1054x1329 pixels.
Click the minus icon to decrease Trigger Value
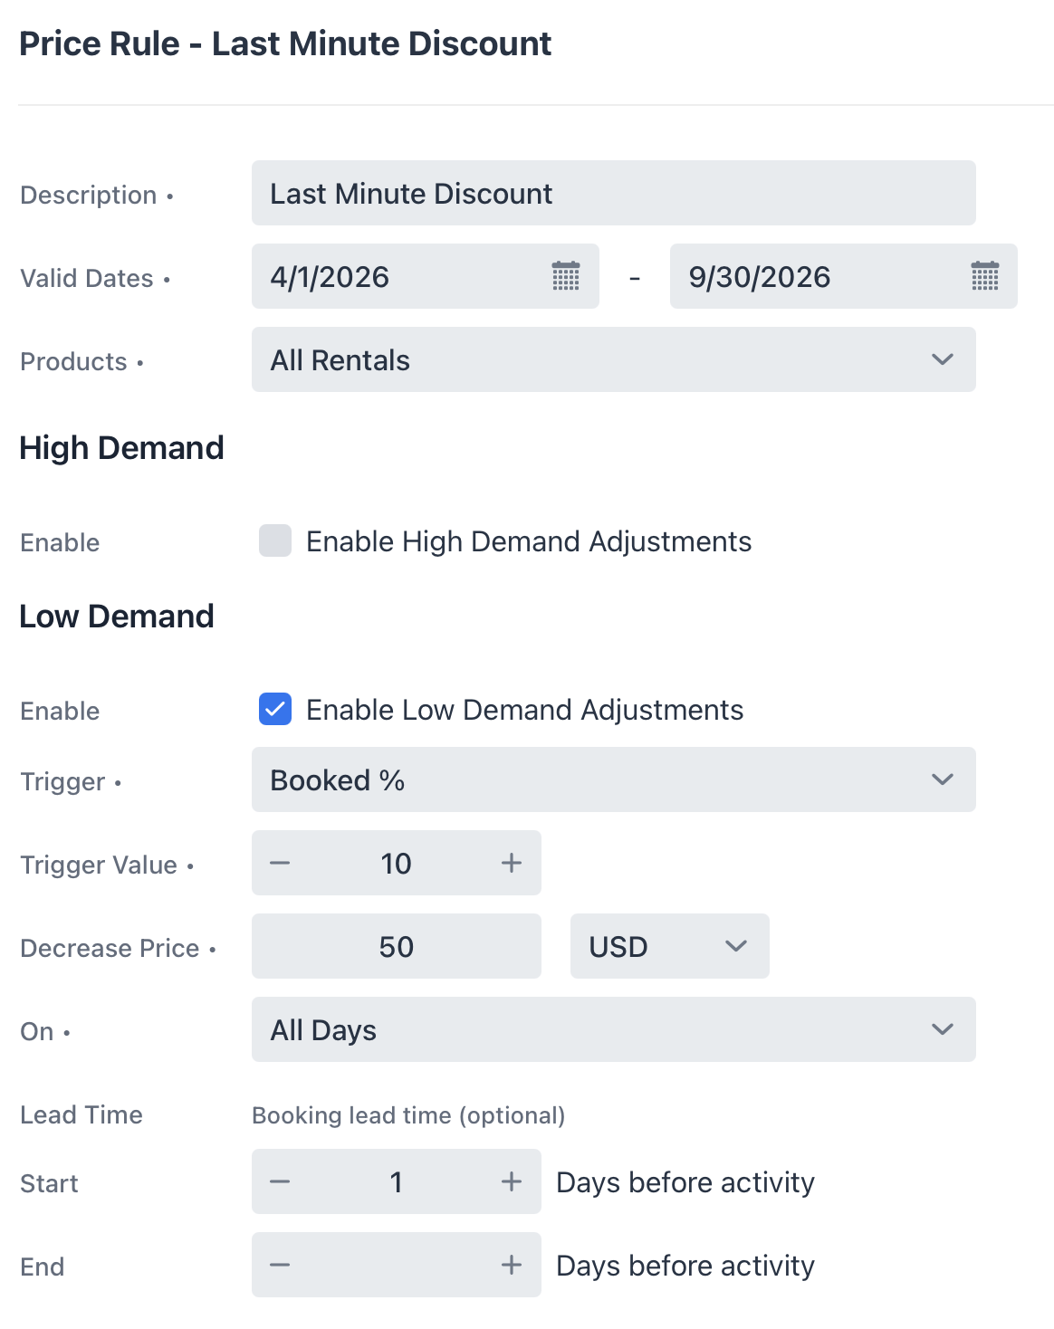tap(280, 863)
